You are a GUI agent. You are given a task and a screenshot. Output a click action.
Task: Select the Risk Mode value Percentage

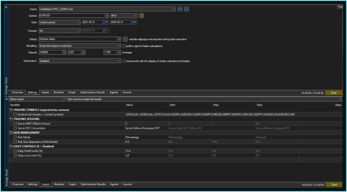click(146, 137)
